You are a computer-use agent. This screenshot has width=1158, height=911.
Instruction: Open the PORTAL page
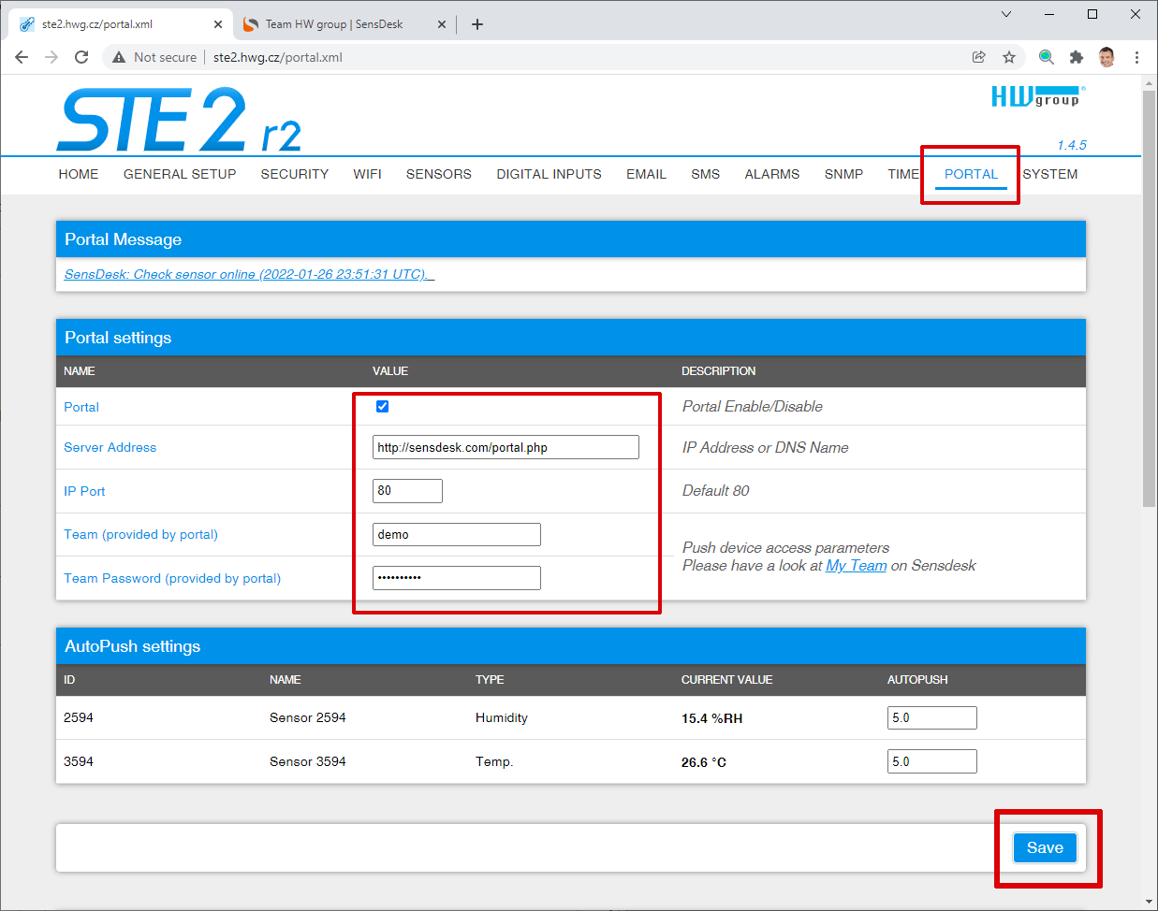pyautogui.click(x=972, y=174)
